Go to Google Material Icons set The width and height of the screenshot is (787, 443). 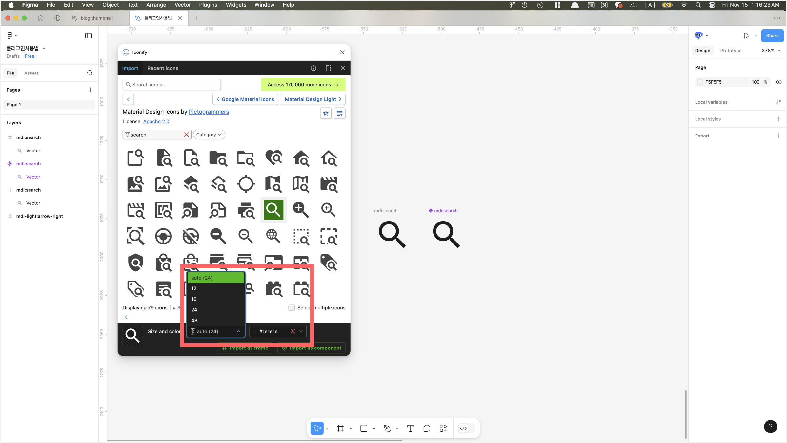coord(245,99)
